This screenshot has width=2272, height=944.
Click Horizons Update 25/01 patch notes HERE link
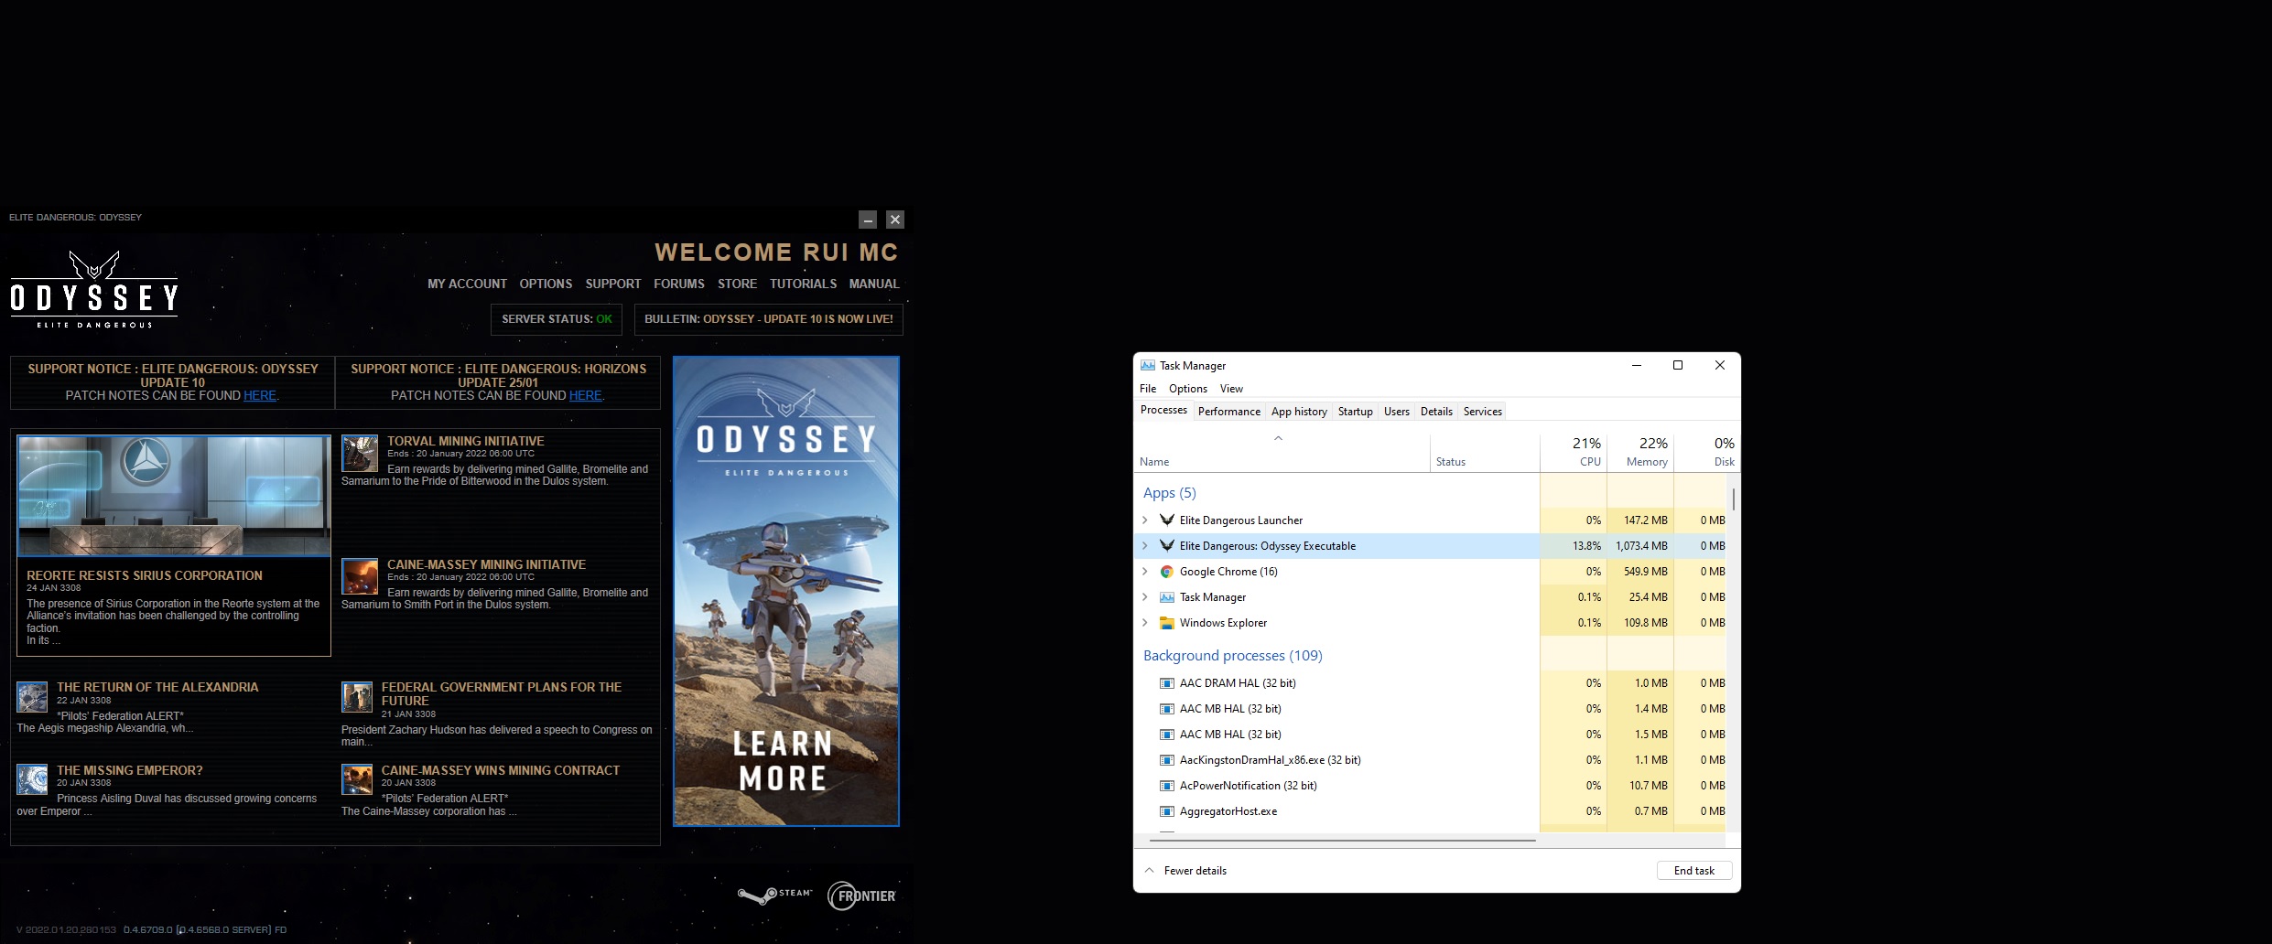tap(586, 396)
